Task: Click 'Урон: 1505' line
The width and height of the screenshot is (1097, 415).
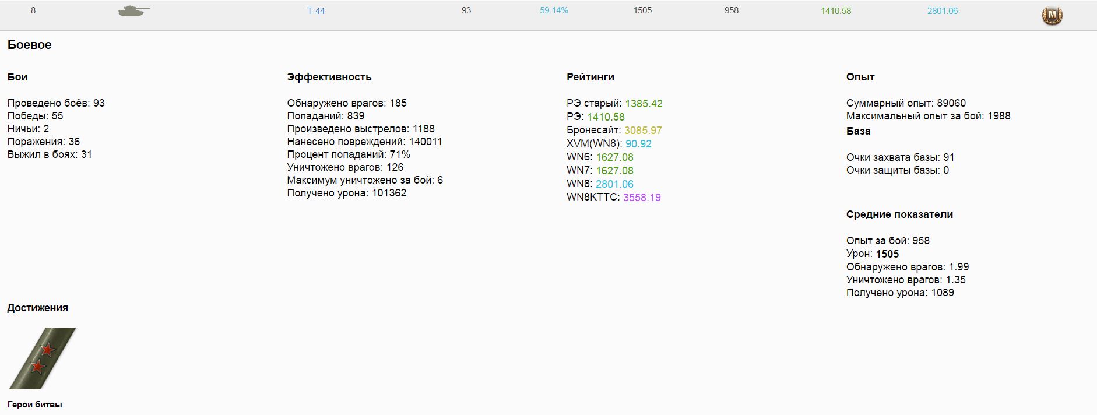Action: point(873,254)
